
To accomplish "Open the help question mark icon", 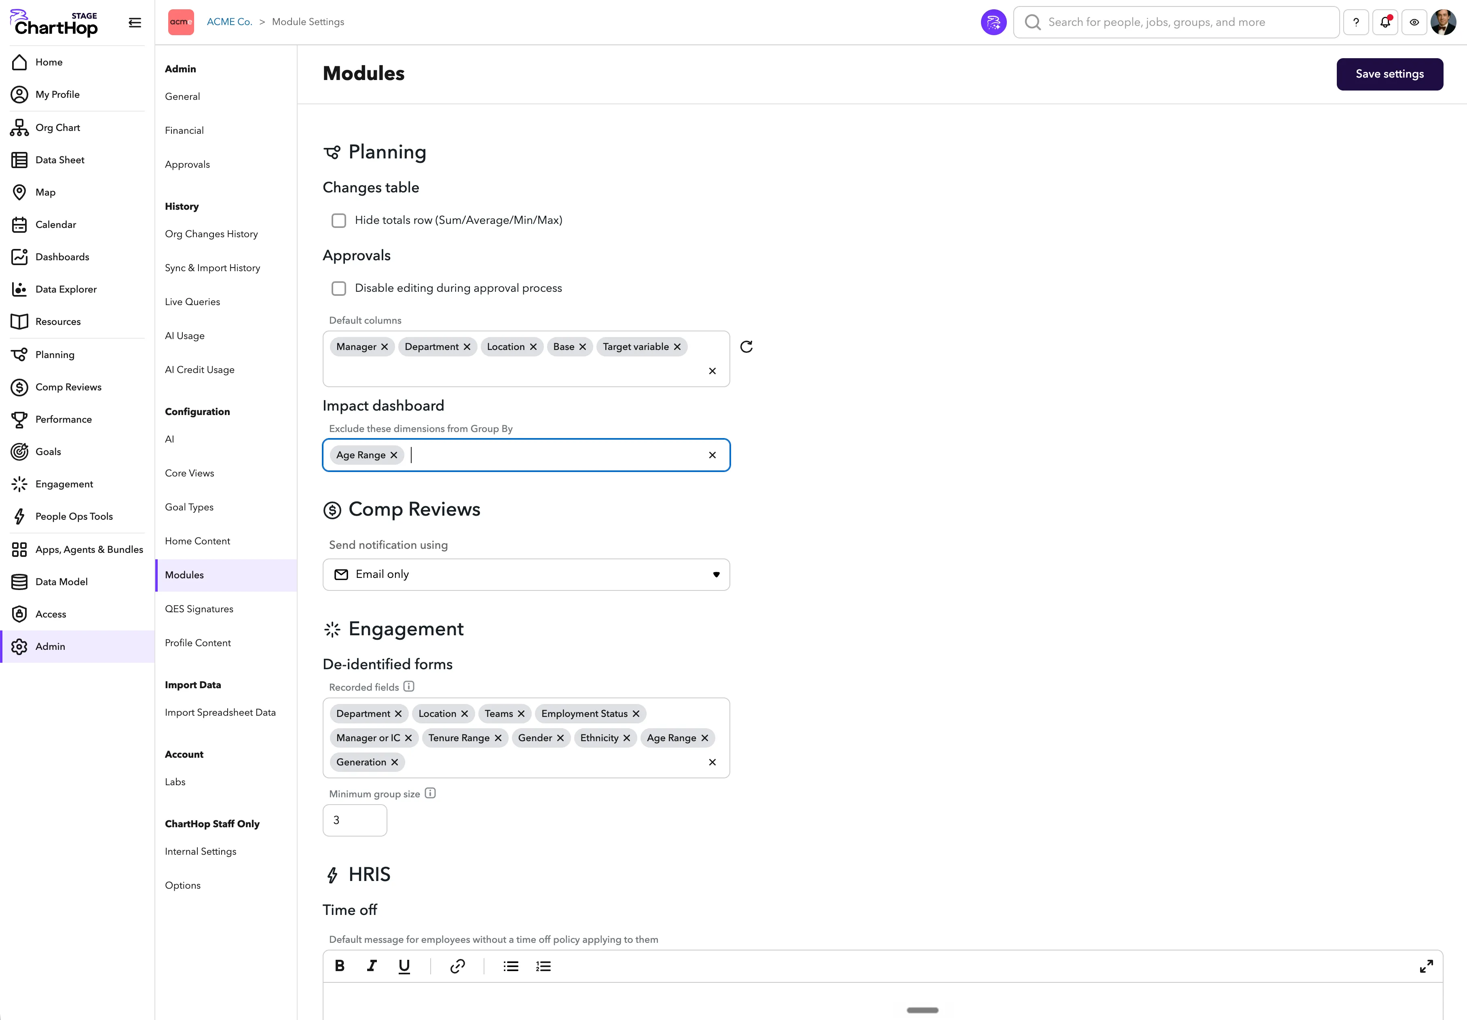I will point(1356,22).
